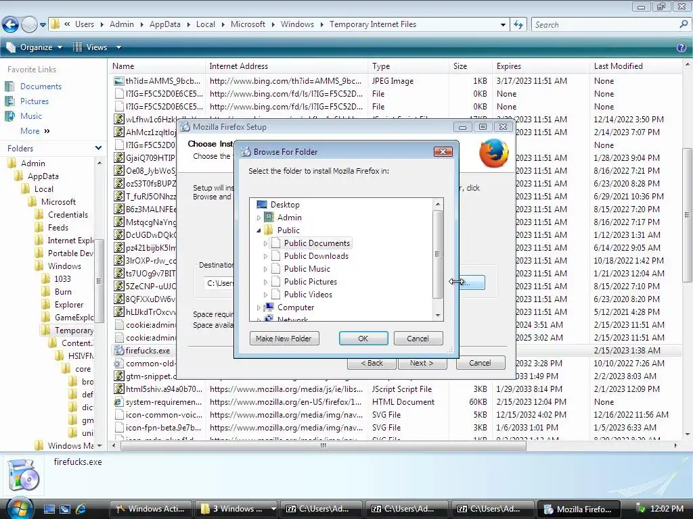Click Switch between windows quick launch icon
Viewport: 693px width, 519px height.
pos(65,509)
